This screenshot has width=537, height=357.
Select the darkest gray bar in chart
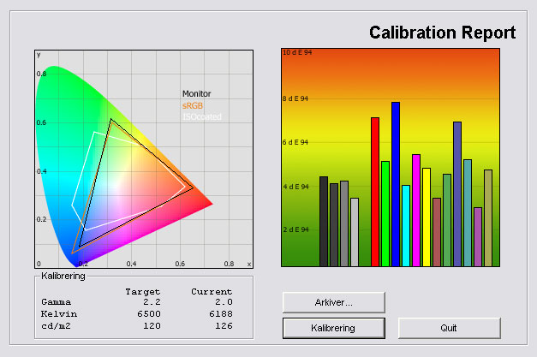(324, 222)
